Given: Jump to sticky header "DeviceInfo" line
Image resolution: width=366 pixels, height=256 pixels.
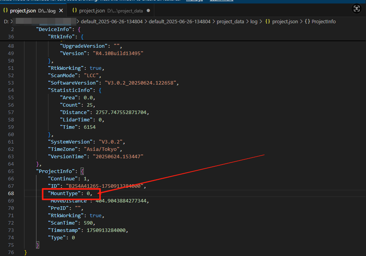Looking at the screenshot, I should tap(54, 29).
